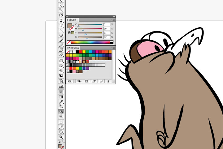Select the Symbol Sprayer tool

click(61, 81)
